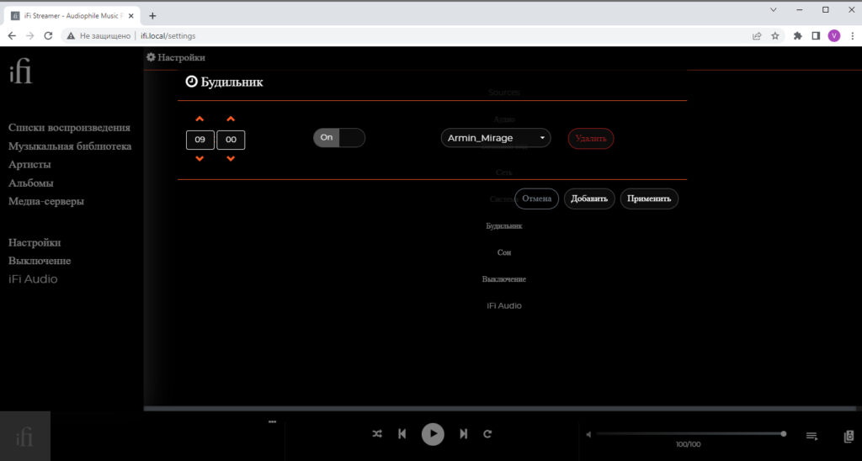
Task: Open the play queue icon
Action: (811, 437)
